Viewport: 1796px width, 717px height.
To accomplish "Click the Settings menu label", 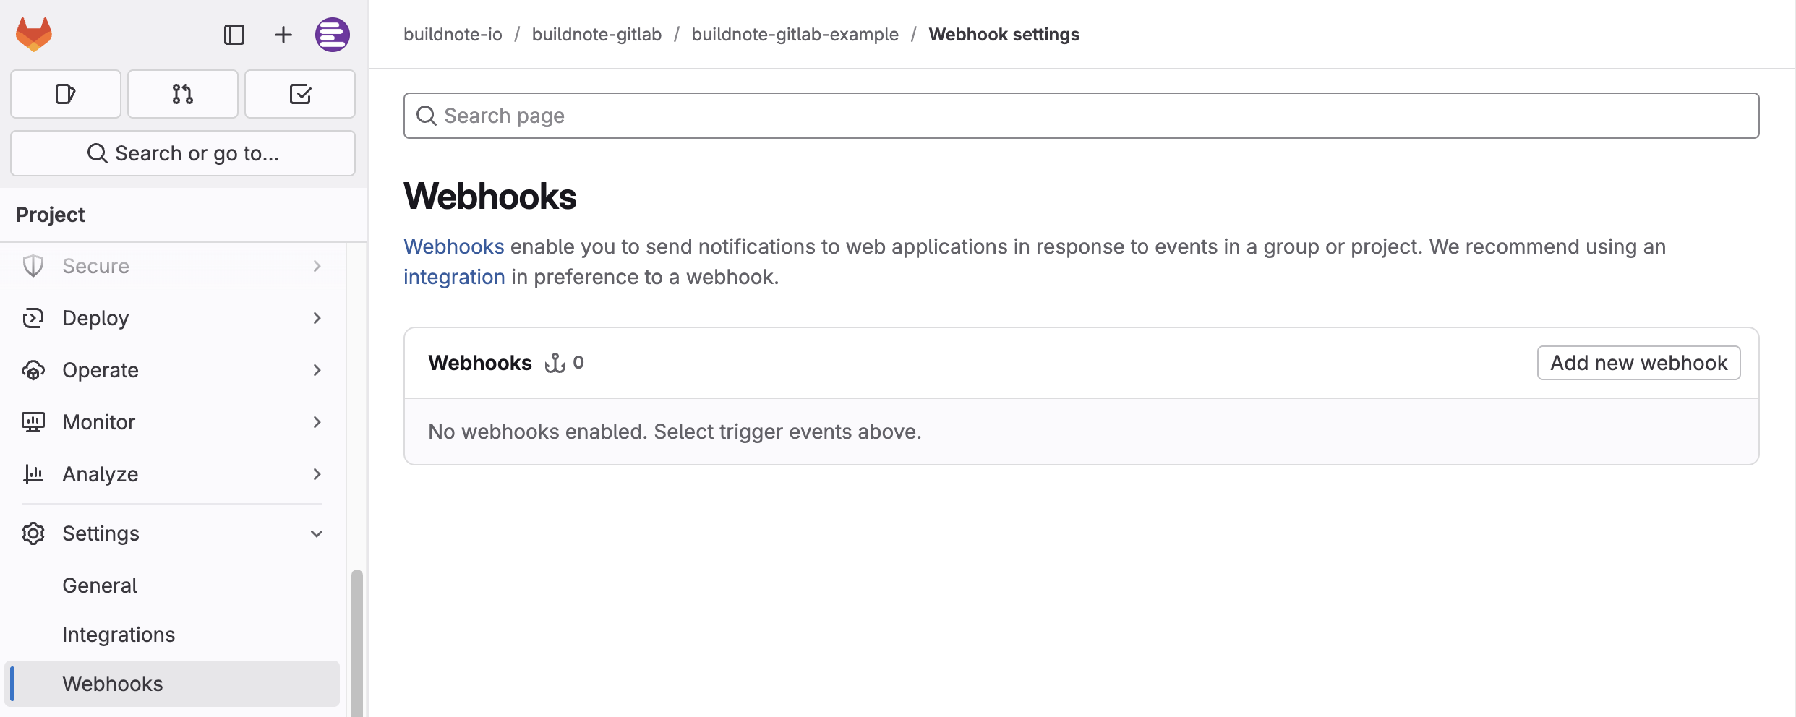I will tap(101, 533).
